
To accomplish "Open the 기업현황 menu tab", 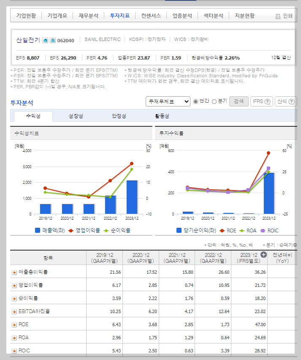I will [x=26, y=16].
